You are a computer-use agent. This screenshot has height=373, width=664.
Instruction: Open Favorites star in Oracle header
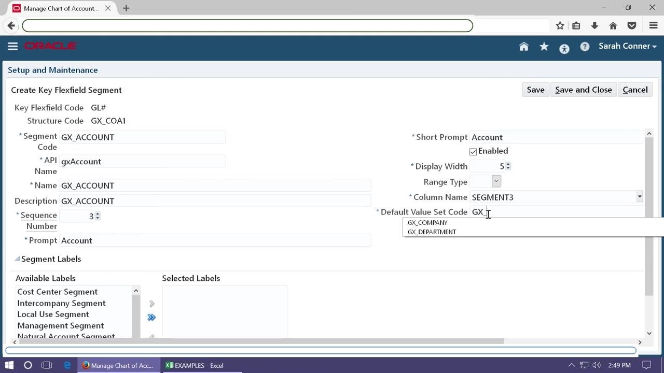pos(544,47)
